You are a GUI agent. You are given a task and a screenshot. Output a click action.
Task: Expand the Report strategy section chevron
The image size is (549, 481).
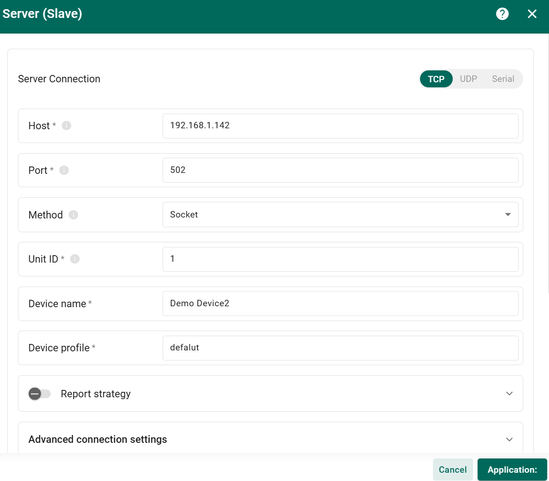[x=509, y=394]
